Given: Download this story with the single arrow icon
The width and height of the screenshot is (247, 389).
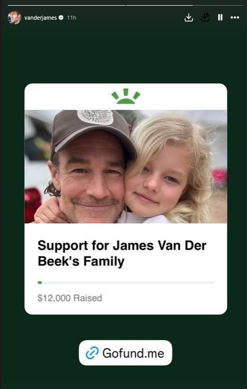Looking at the screenshot, I should click(x=188, y=18).
